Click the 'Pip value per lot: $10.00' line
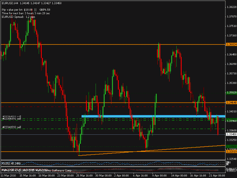The image size is (237, 178). (17, 10)
